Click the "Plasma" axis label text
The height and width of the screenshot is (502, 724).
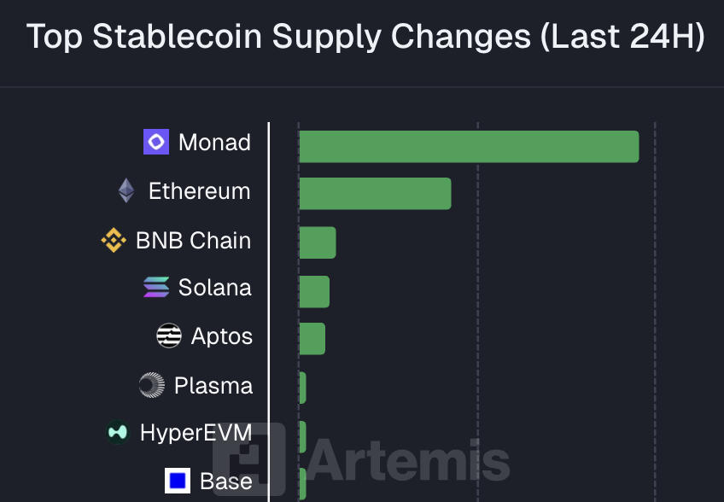(213, 385)
